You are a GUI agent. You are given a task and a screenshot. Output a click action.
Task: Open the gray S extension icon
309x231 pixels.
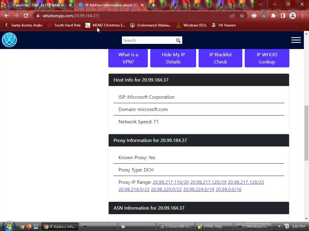[264, 16]
